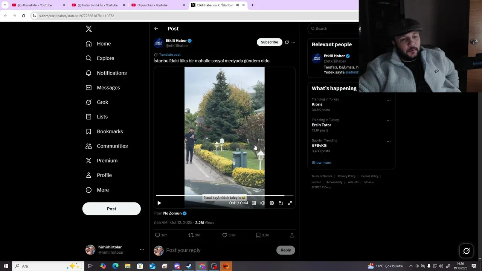This screenshot has height=271, width=482.
Task: Click the white Post button in the sidebar
Action: click(x=111, y=209)
